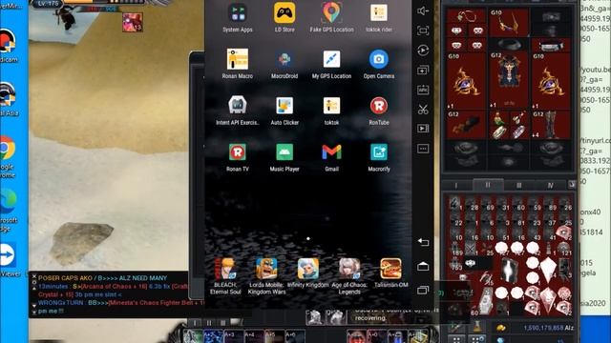Click emulator Android home button
Image resolution: width=611 pixels, height=343 pixels.
423,266
